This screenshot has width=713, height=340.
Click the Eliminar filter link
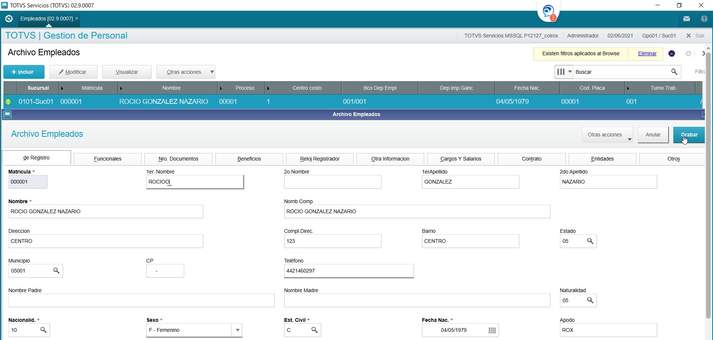pos(647,54)
